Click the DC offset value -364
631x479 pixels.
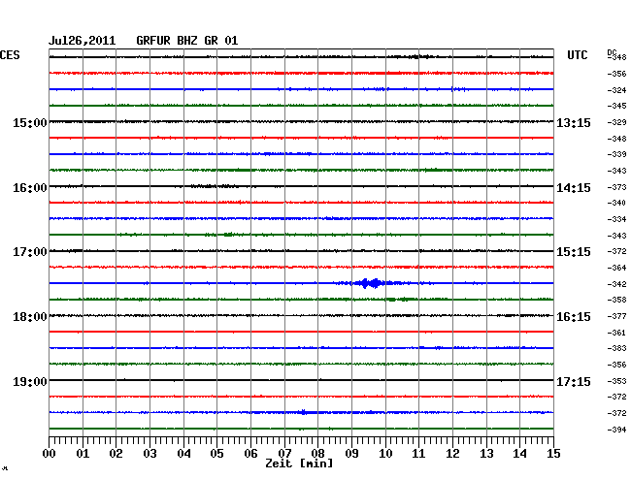click(x=616, y=268)
